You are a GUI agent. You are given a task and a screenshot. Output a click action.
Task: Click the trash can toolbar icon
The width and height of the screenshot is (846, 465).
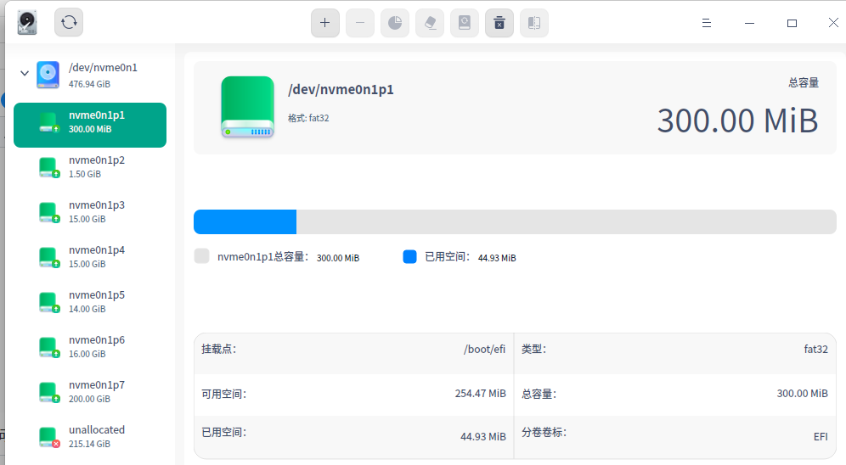point(499,23)
